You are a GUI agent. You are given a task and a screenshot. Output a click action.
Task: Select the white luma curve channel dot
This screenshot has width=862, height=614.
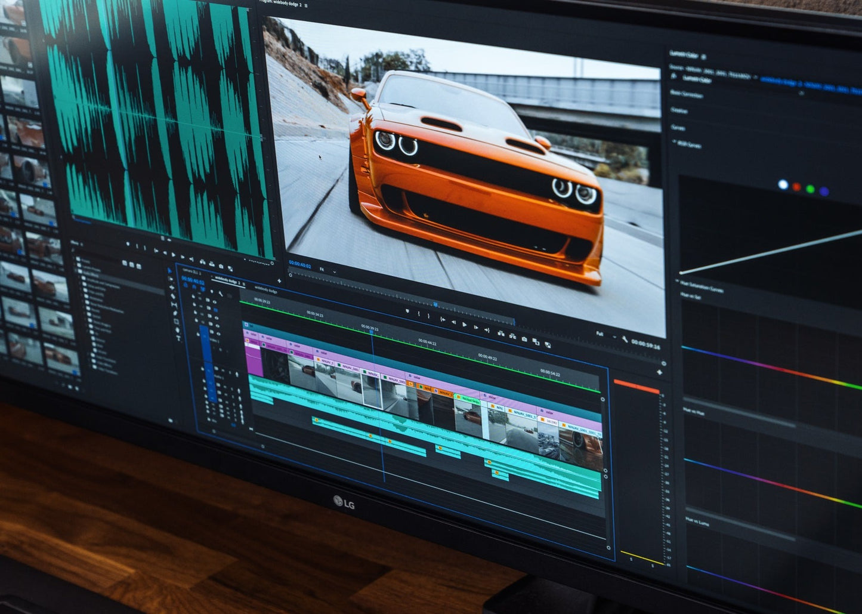click(783, 184)
